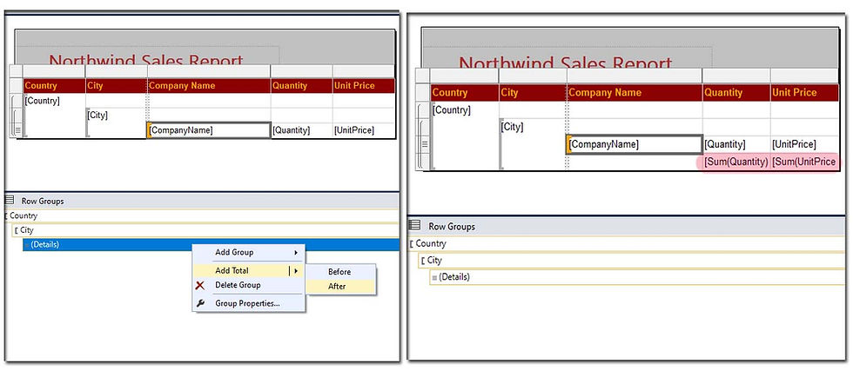Click the [UnitPrice] cell in left report
This screenshot has height=371, width=853.
pos(364,130)
